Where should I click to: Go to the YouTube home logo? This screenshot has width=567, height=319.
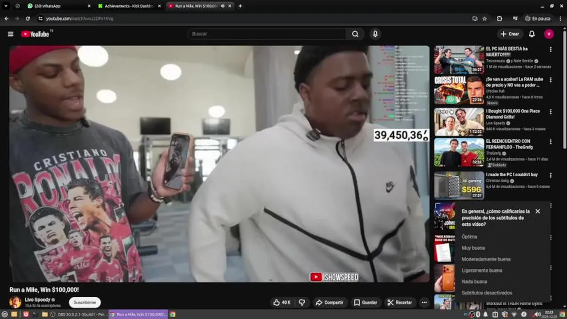[35, 34]
